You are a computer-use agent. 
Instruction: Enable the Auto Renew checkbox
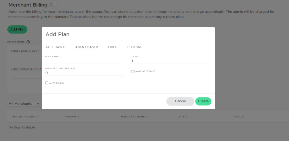[47, 83]
